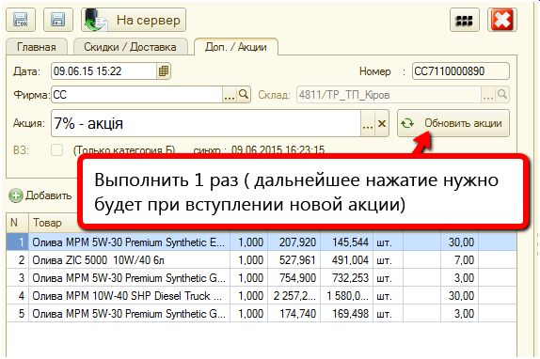The width and height of the screenshot is (540, 359).
Task: Click cell '491,004'
Action: point(347,260)
